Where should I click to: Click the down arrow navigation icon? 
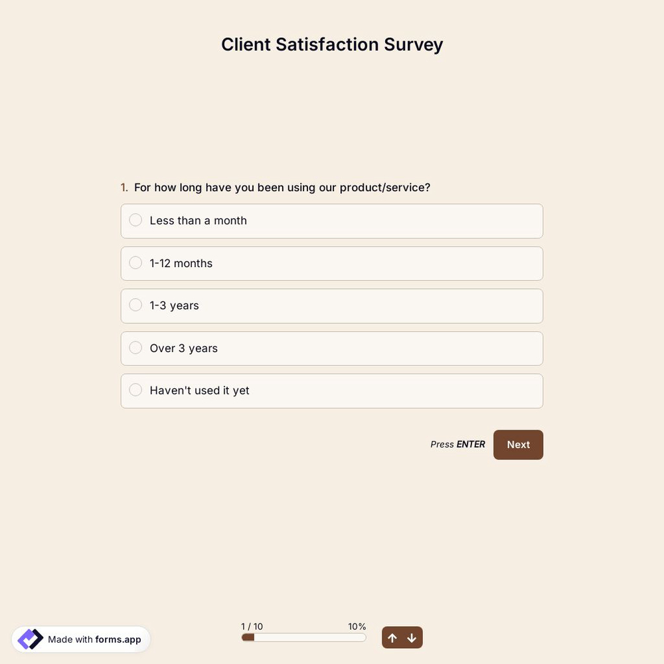point(412,637)
